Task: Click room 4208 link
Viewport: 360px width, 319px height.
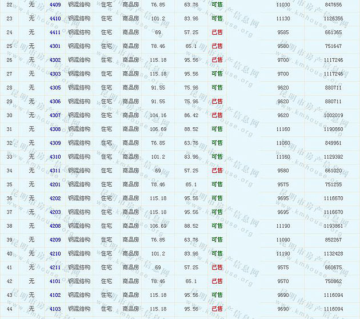Action: [55, 226]
